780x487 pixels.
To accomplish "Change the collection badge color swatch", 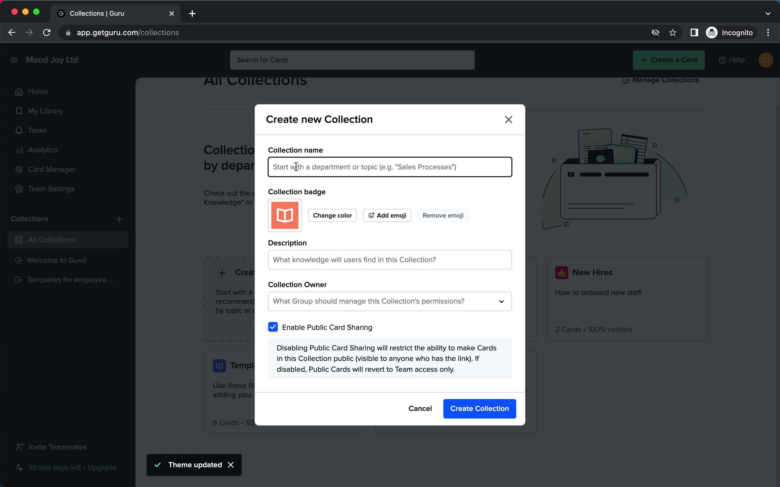I will tap(332, 215).
